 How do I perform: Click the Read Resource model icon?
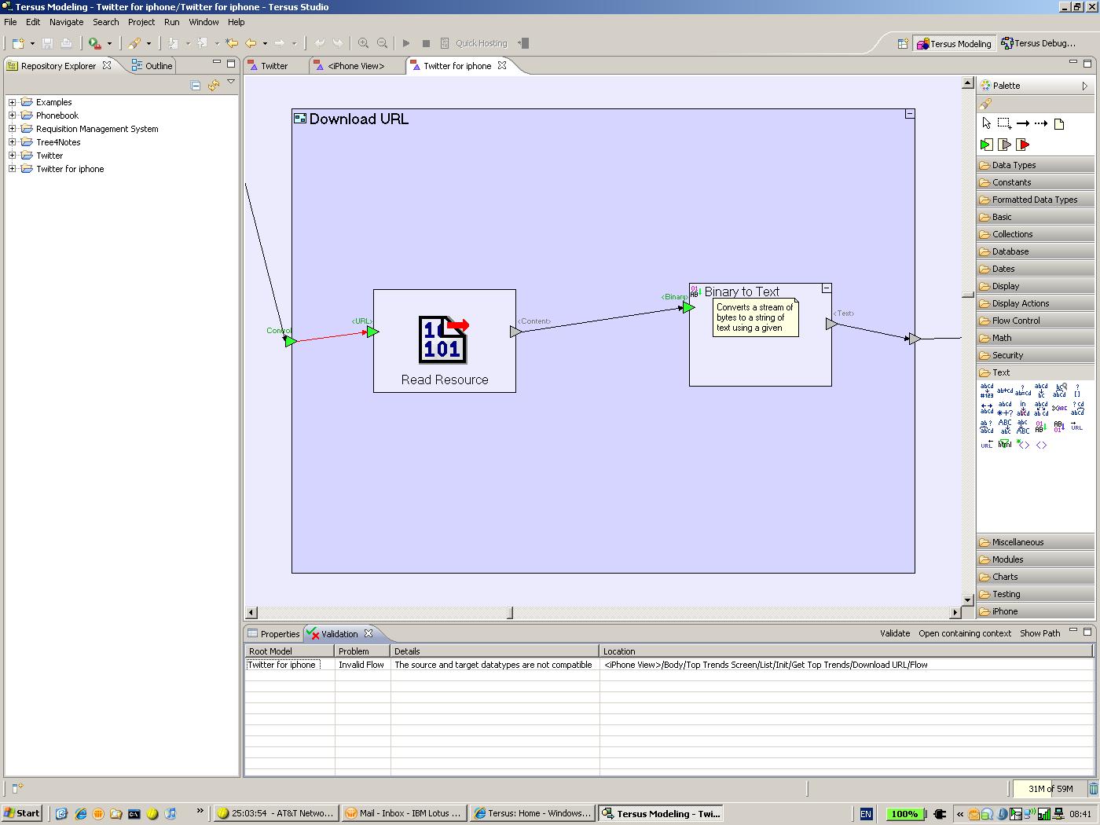tap(444, 339)
